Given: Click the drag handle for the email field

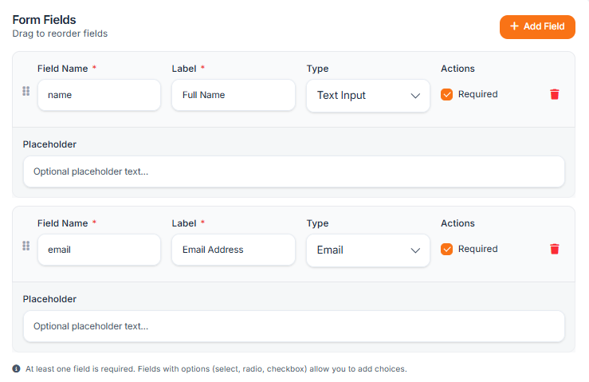Looking at the screenshot, I should (26, 246).
